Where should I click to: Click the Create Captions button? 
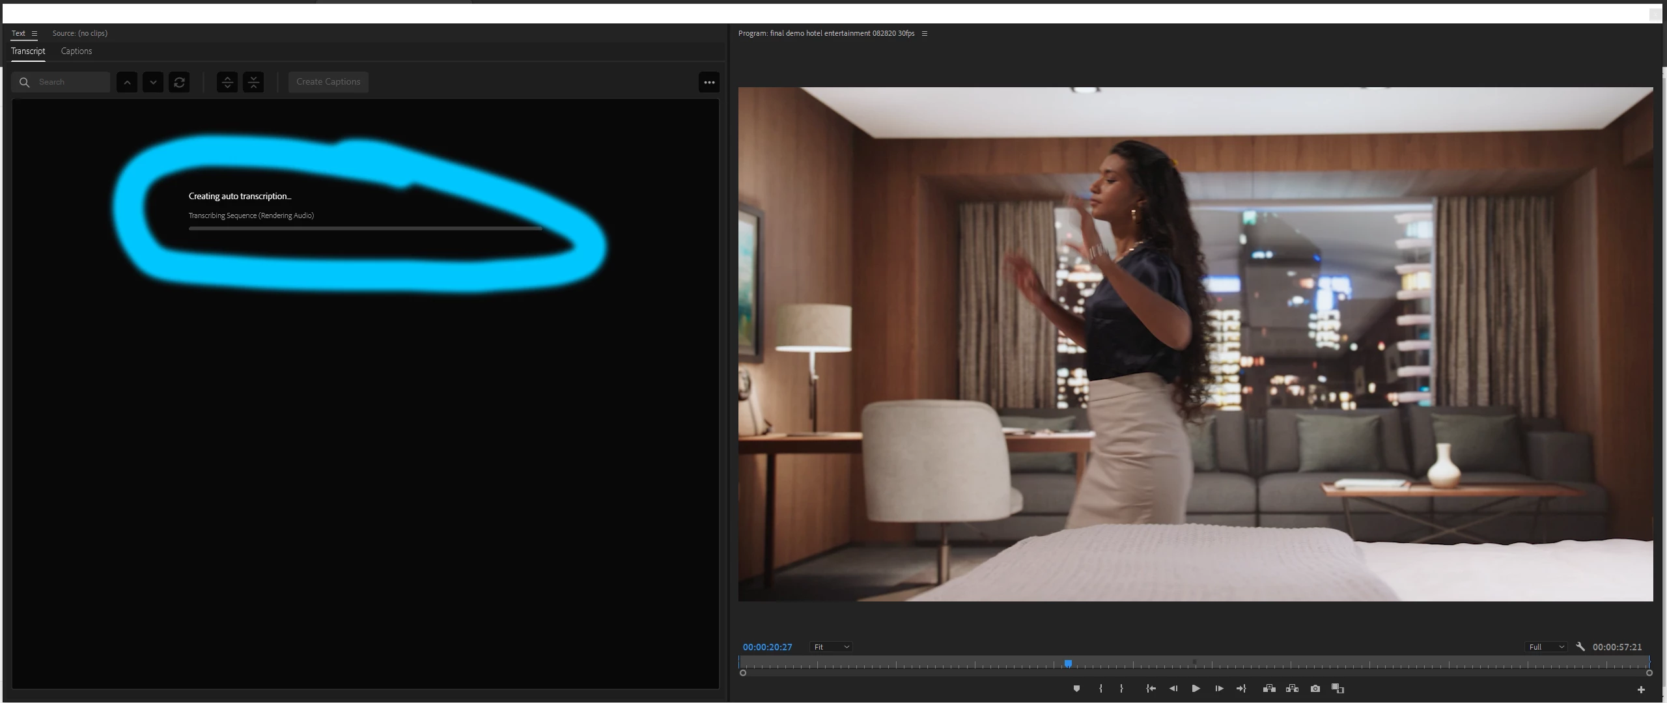pos(328,82)
